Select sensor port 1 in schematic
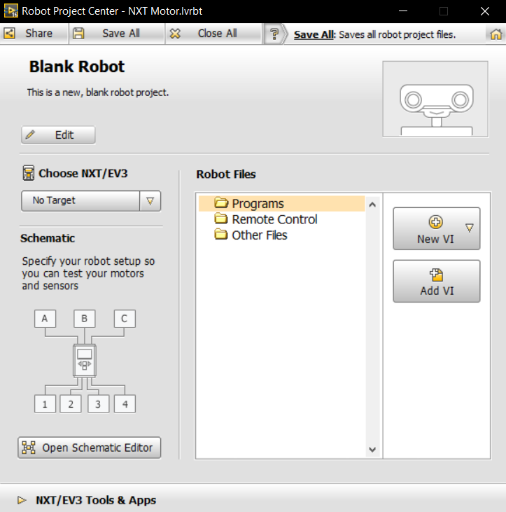 (45, 404)
